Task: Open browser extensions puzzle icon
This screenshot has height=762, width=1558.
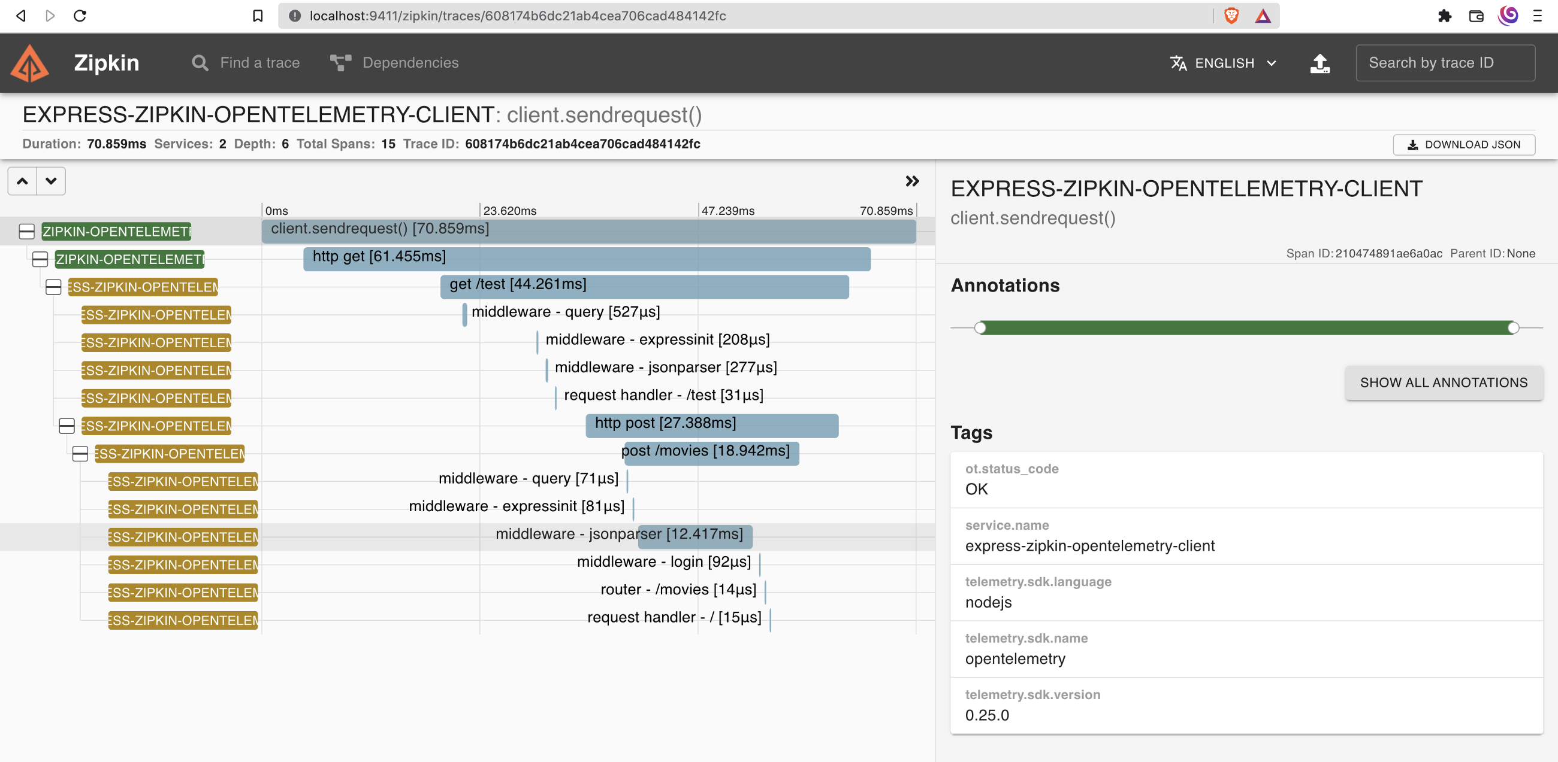Action: pos(1445,16)
